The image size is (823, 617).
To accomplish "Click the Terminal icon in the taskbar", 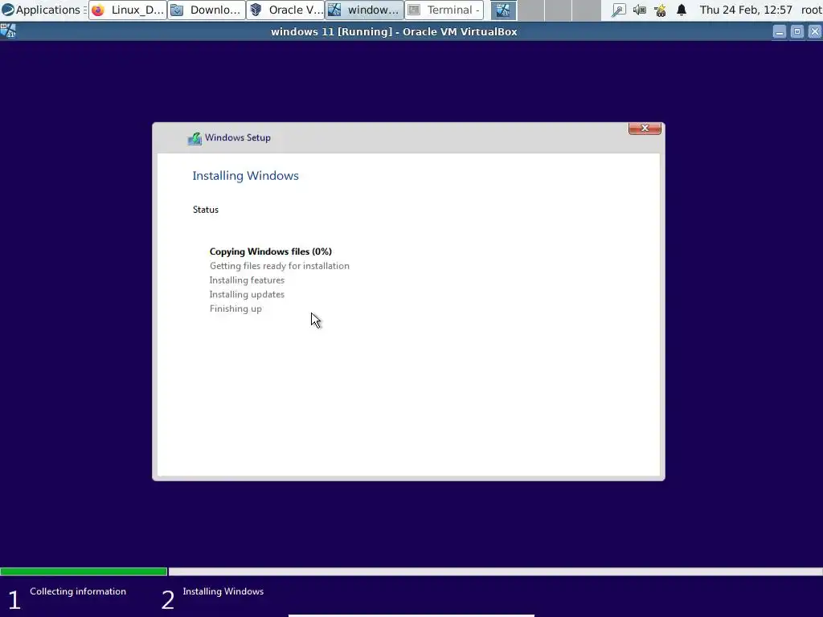I will point(414,10).
